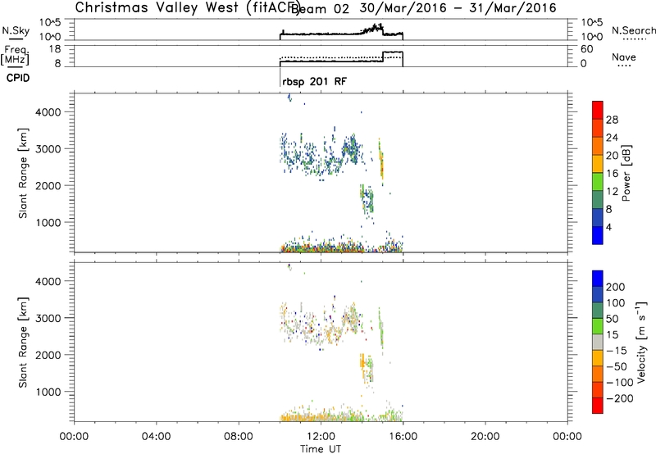Pick Velocity color bar segment between 50 and 100
This screenshot has height=454, width=656.
(x=598, y=311)
